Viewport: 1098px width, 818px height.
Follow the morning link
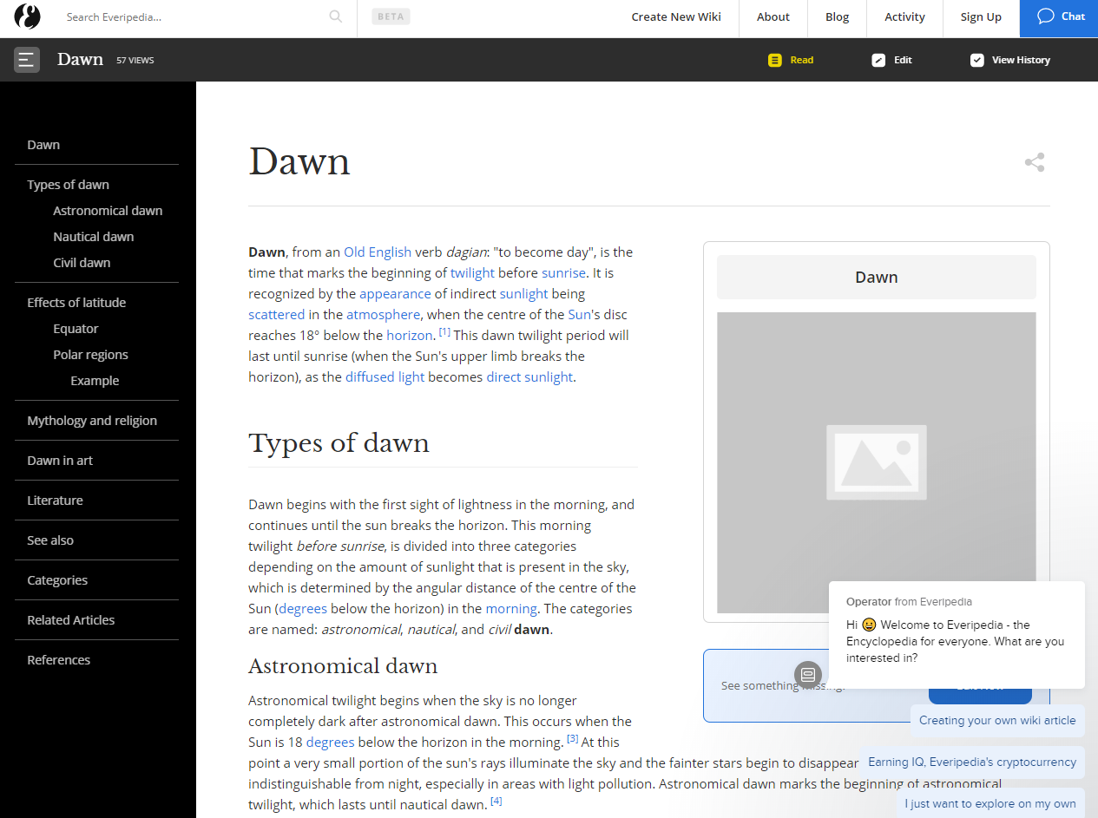pyautogui.click(x=511, y=609)
